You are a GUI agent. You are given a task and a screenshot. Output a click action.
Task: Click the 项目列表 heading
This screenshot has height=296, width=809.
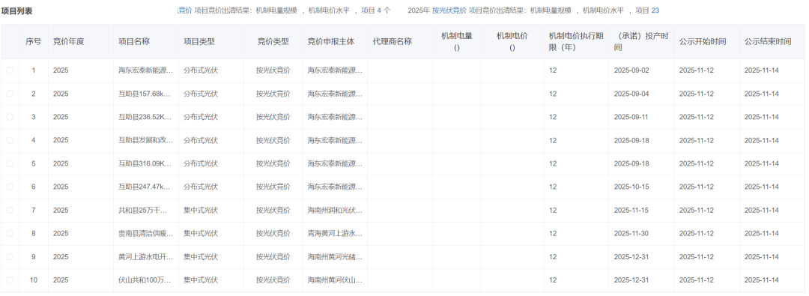tap(16, 10)
